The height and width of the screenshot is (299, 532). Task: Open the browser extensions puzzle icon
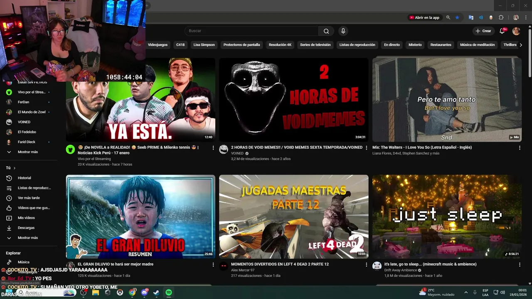(x=501, y=17)
